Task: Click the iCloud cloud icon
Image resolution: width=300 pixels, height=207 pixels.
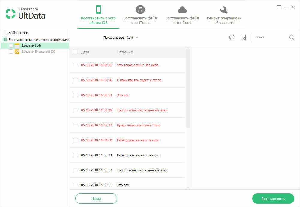Action: (182, 10)
